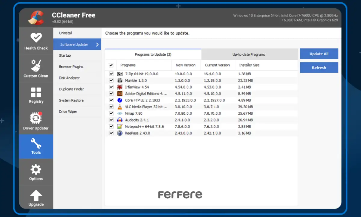This screenshot has height=217, width=361.
Task: Click the Software Updater chevron arrow
Action: (97, 44)
